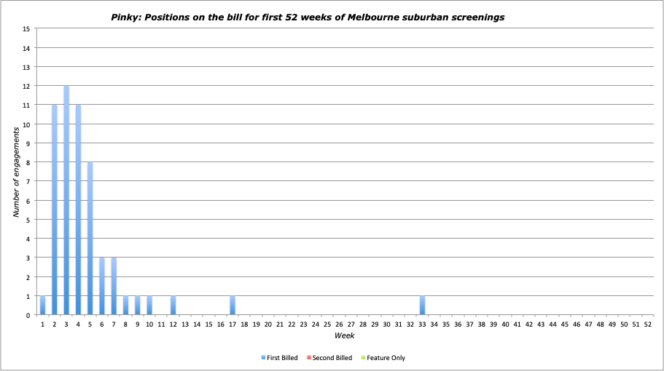Click the red Second Billed legend swatch

click(x=308, y=358)
